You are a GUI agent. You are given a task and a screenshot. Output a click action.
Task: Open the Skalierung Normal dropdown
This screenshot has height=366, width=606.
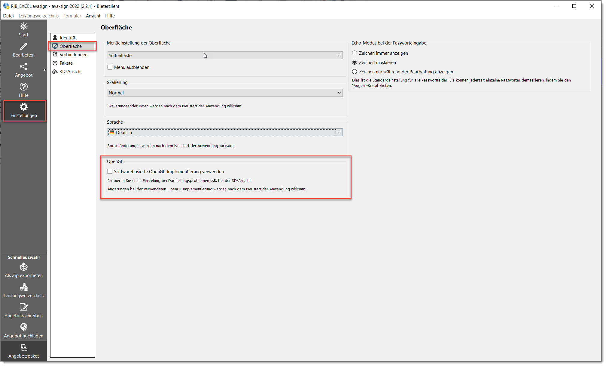click(225, 93)
